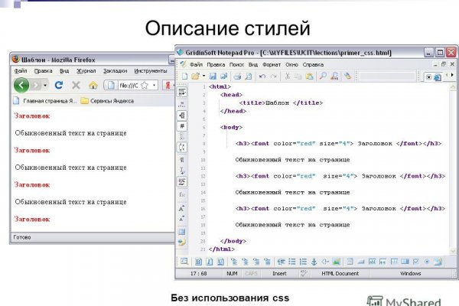The image size is (459, 306).
Task: Click the Undo arrow in Notepad Pro
Action: pyautogui.click(x=262, y=76)
